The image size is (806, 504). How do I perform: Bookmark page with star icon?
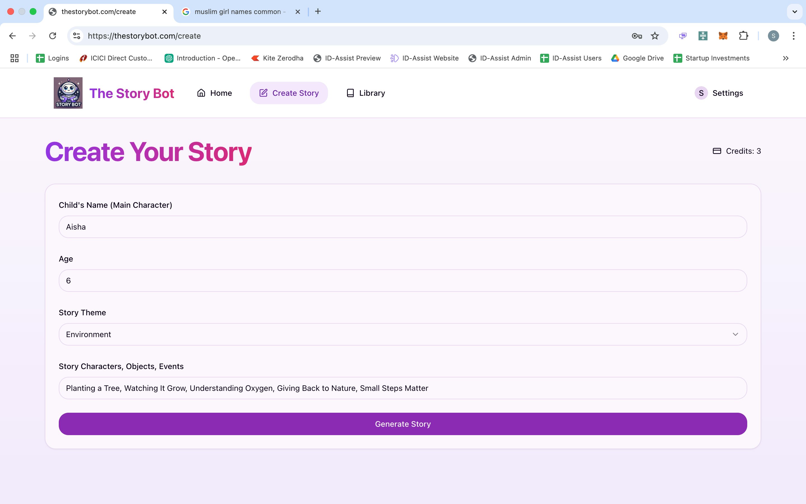(655, 36)
